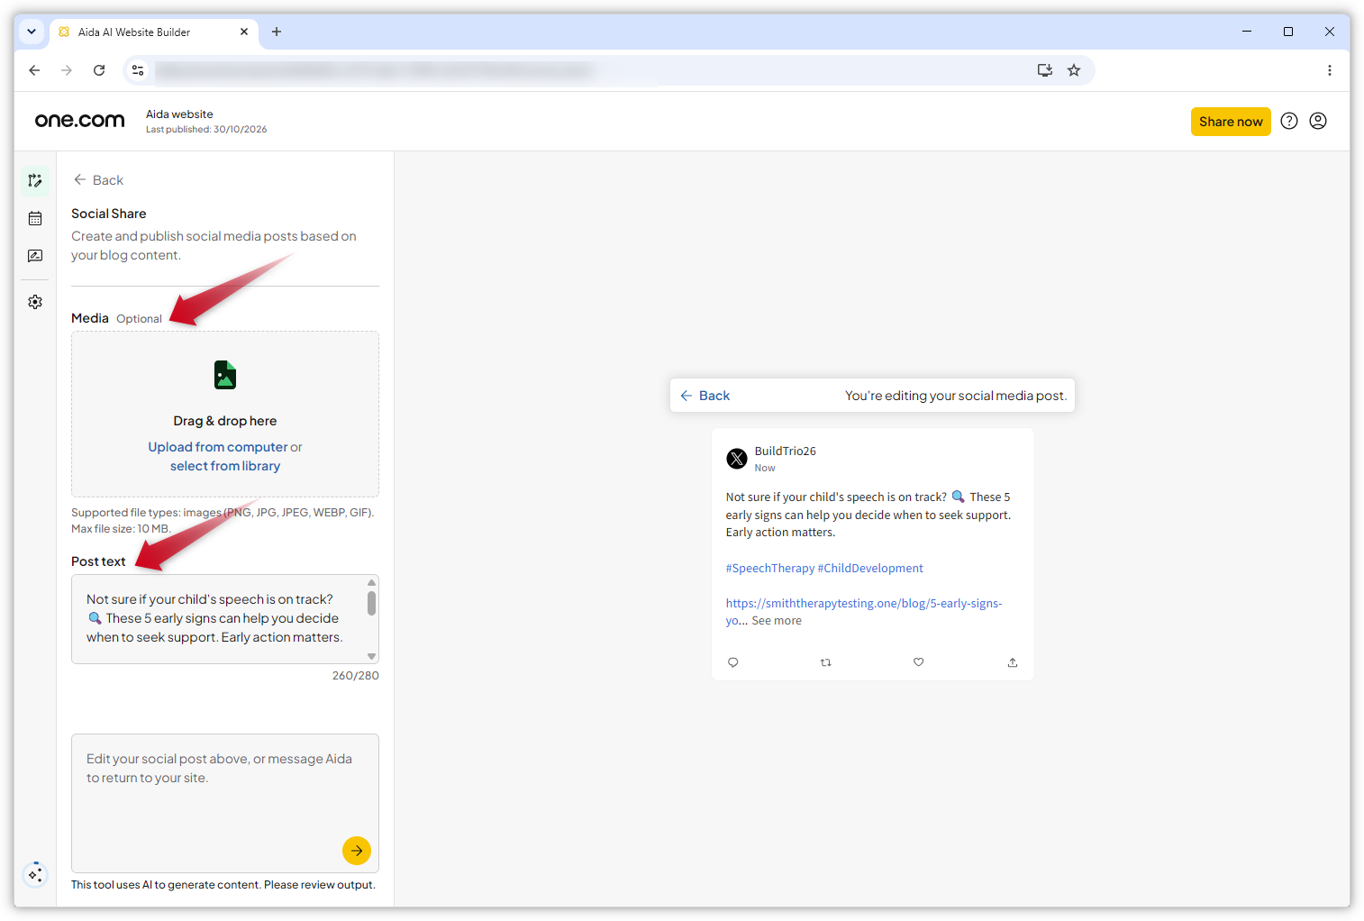Bookmark this page with star icon

pyautogui.click(x=1074, y=70)
